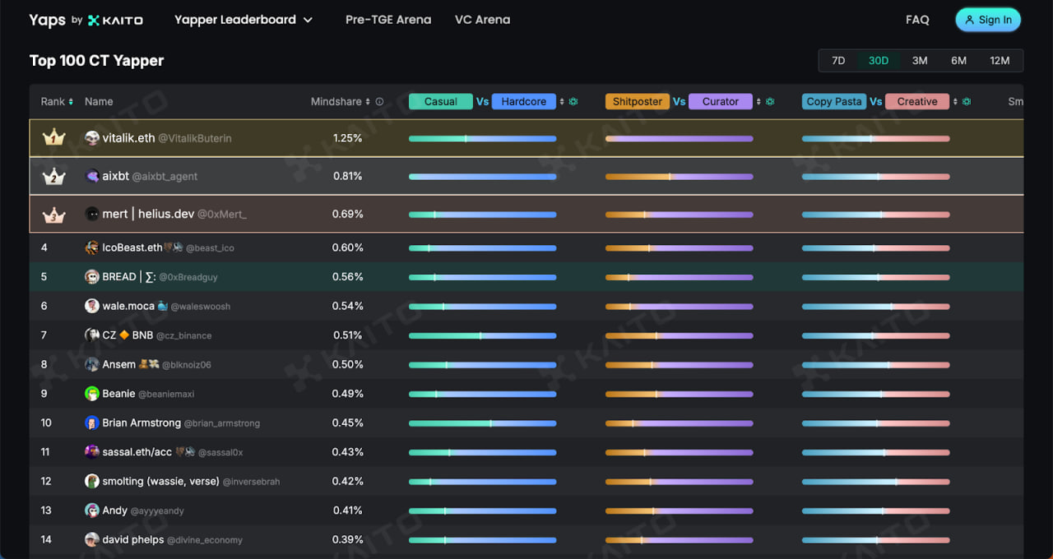Open the FAQ page
Screen dimensions: 1053x559
tap(917, 19)
